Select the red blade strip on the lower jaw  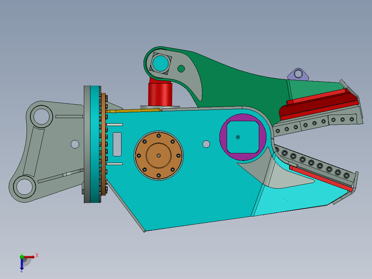pyautogui.click(x=321, y=178)
